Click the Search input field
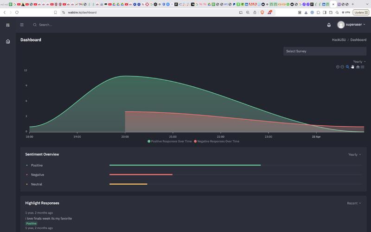The width and height of the screenshot is (371, 232). pyautogui.click(x=70, y=25)
